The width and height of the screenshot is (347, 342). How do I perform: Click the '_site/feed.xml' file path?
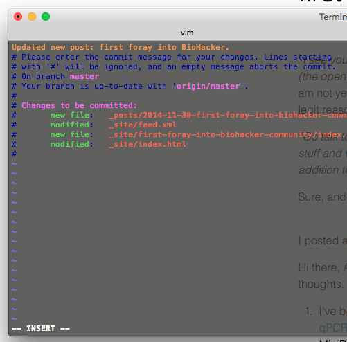pos(143,125)
